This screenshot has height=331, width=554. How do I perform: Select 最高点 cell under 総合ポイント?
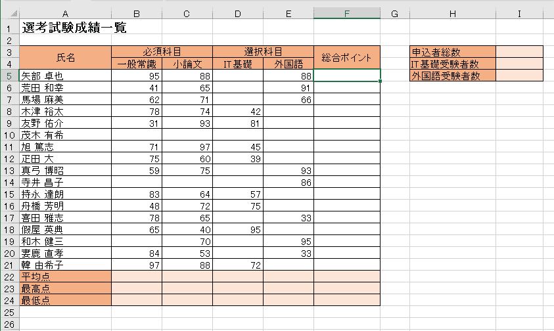coord(347,288)
